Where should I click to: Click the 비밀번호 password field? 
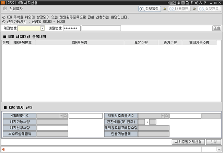coord(72,28)
